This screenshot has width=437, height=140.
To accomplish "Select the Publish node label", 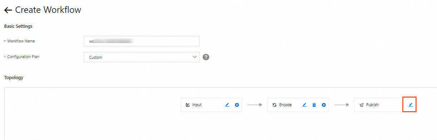I will click(x=372, y=105).
